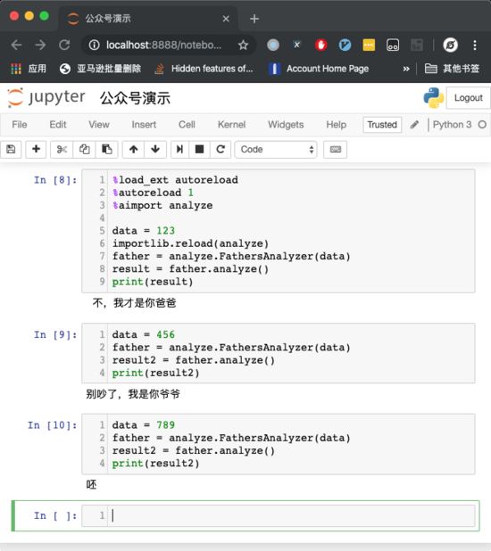Open the Code cell type dropdown
This screenshot has height=551, width=491.
pos(276,150)
